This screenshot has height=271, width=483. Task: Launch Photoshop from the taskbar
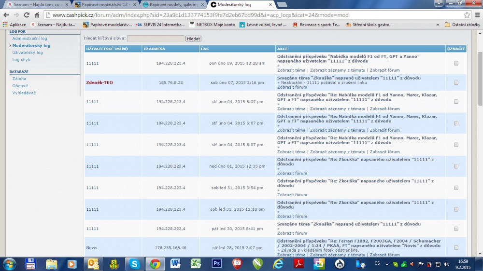[216, 264]
